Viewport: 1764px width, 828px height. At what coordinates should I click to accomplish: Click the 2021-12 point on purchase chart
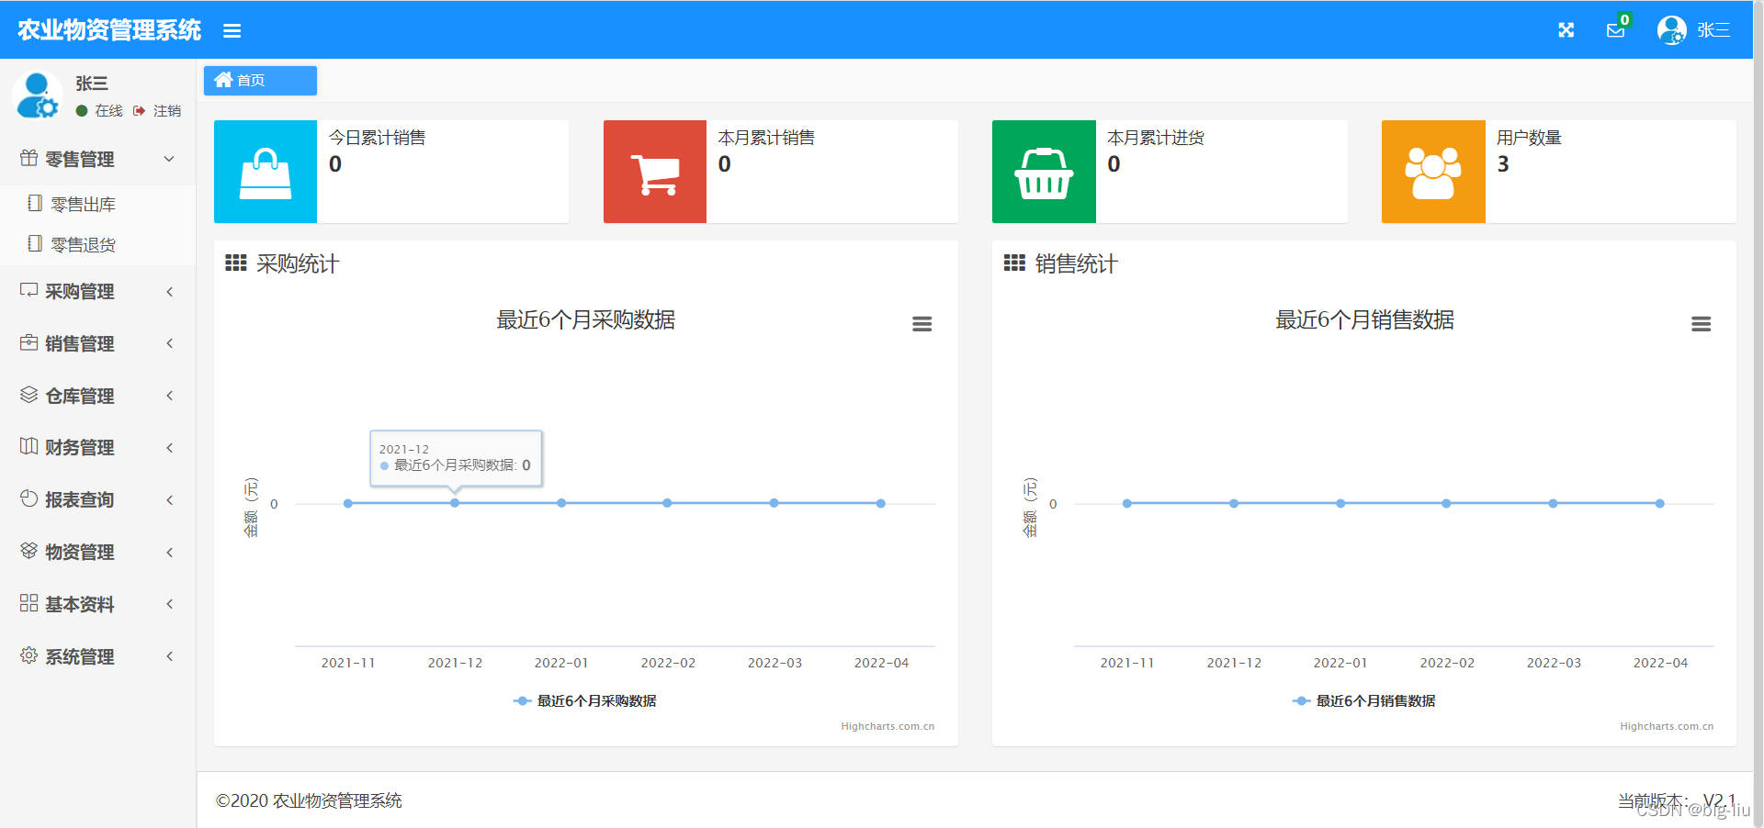[455, 503]
